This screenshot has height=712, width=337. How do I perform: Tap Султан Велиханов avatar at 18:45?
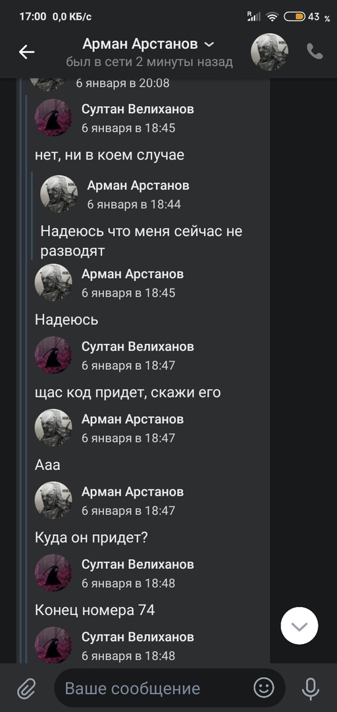pyautogui.click(x=53, y=117)
